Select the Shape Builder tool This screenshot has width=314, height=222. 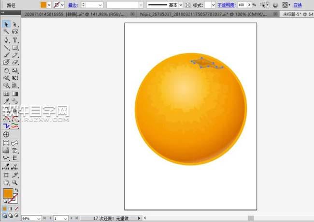point(6,85)
